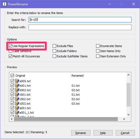Click the file icon beside a001_1.txt
Image resolution: width=140 pixels, height=139 pixels.
coord(17,112)
